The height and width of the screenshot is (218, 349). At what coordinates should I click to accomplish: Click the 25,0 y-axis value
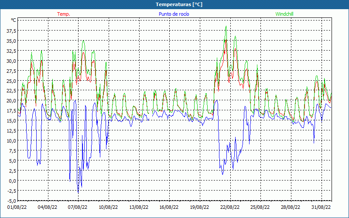(11, 81)
